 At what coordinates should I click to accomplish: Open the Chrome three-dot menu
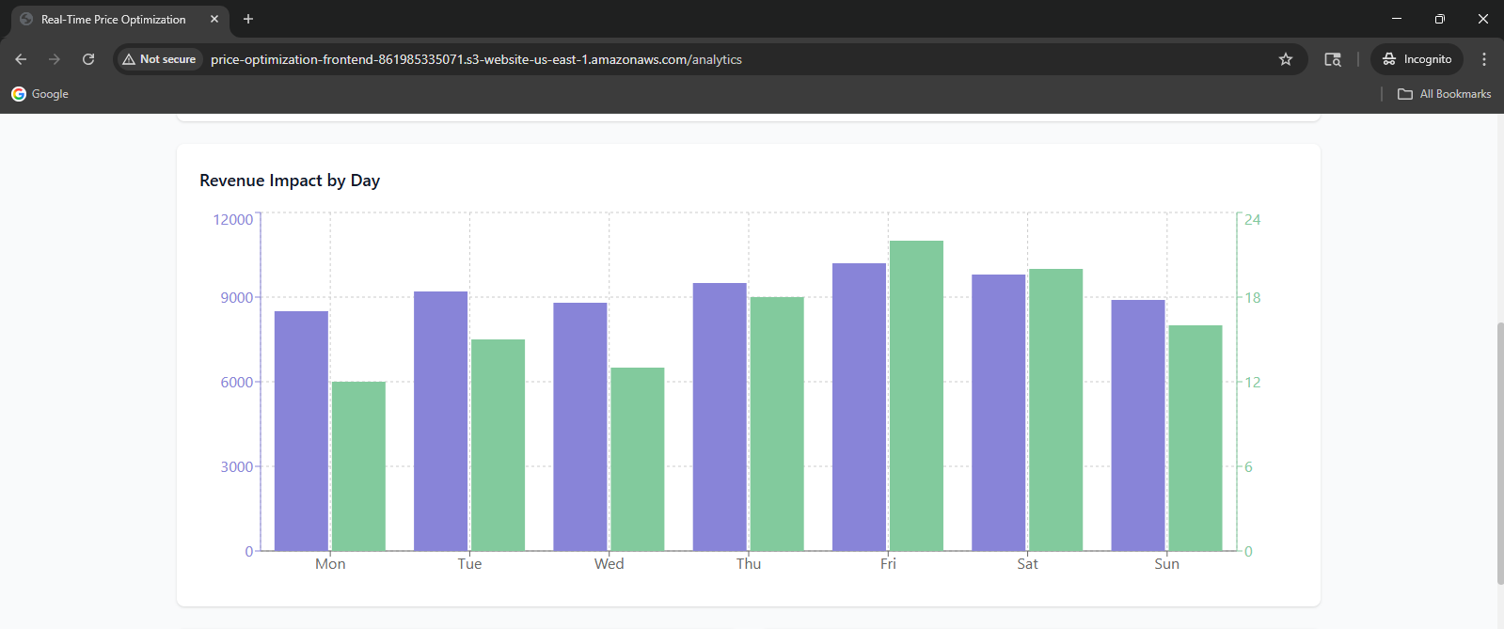coord(1484,59)
